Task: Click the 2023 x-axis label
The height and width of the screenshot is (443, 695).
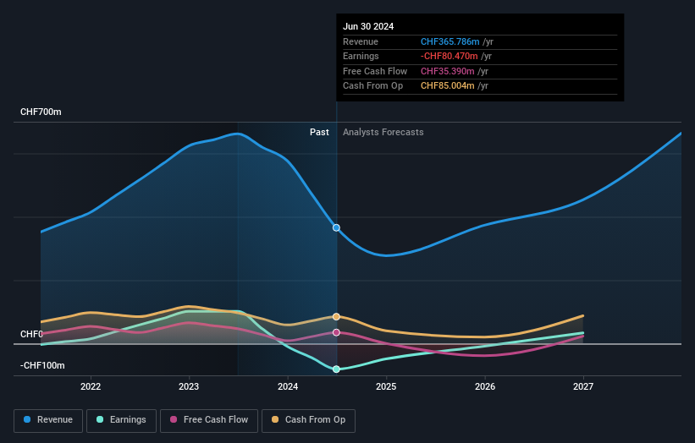Action: [189, 386]
